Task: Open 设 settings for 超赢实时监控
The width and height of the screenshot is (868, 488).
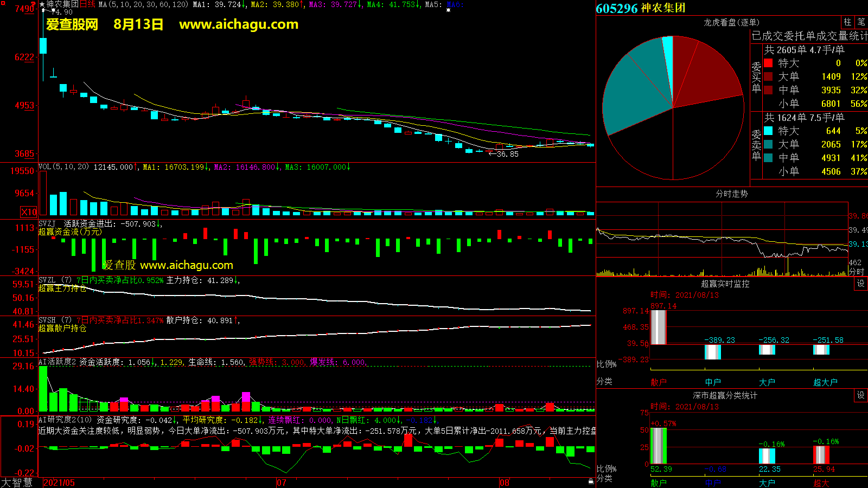Action: [x=861, y=284]
